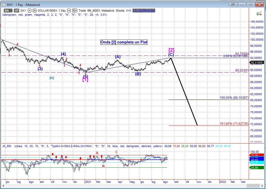This screenshot has height=189, width=266.
Task: Select the 'Onda [2] completa un Flat' text box
Action: click(x=124, y=42)
